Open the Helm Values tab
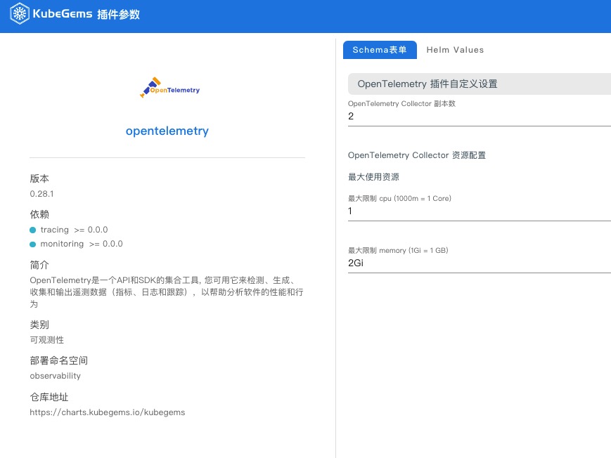The height and width of the screenshot is (458, 611). tap(455, 50)
